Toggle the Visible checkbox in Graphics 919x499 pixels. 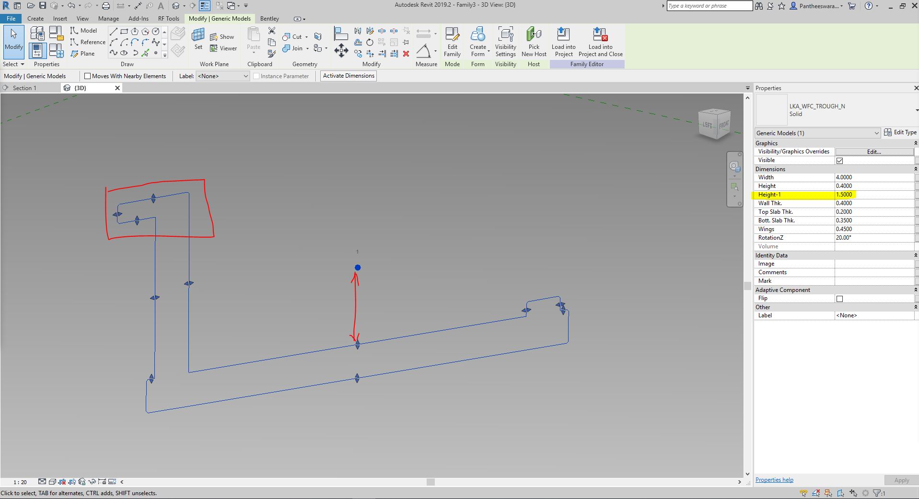tap(840, 160)
